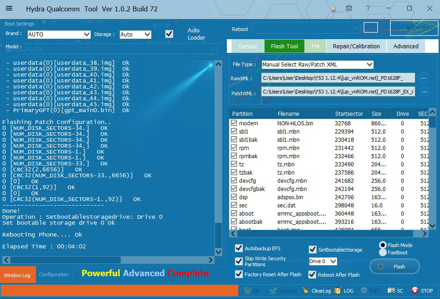440x299 pixels.
Task: Open the Repair/Calibration tab
Action: pos(356,46)
